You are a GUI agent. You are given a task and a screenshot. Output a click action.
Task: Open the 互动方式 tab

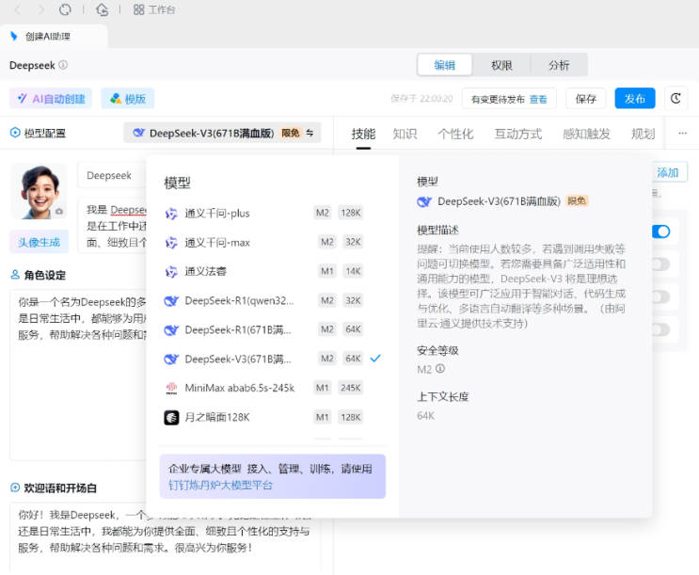[x=517, y=134]
